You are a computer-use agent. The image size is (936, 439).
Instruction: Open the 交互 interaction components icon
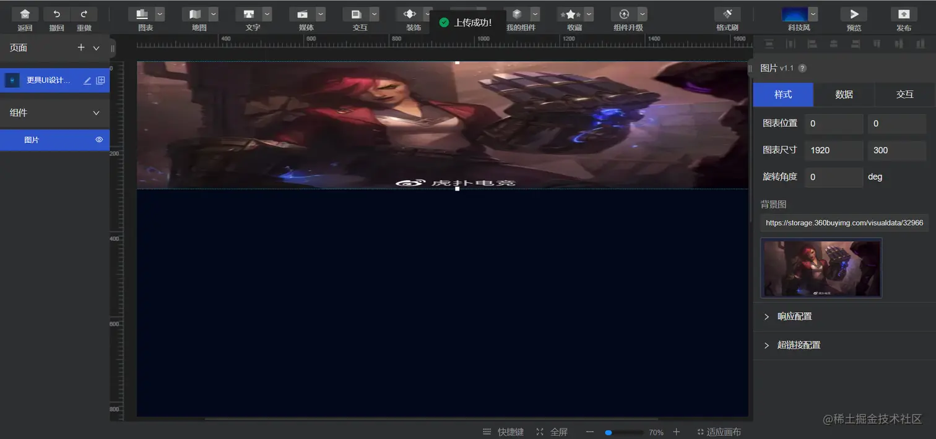(356, 14)
